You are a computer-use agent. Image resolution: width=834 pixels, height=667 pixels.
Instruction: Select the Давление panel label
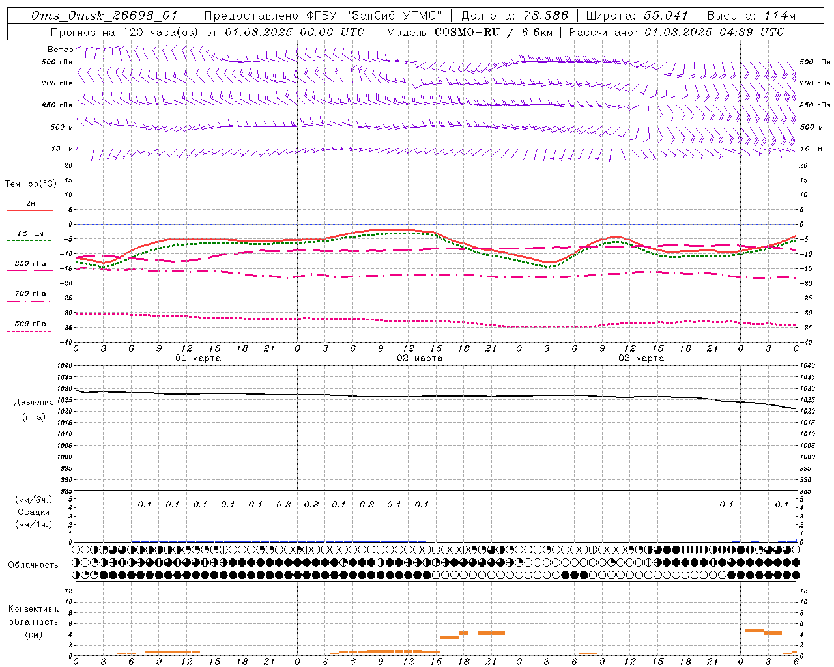point(34,402)
